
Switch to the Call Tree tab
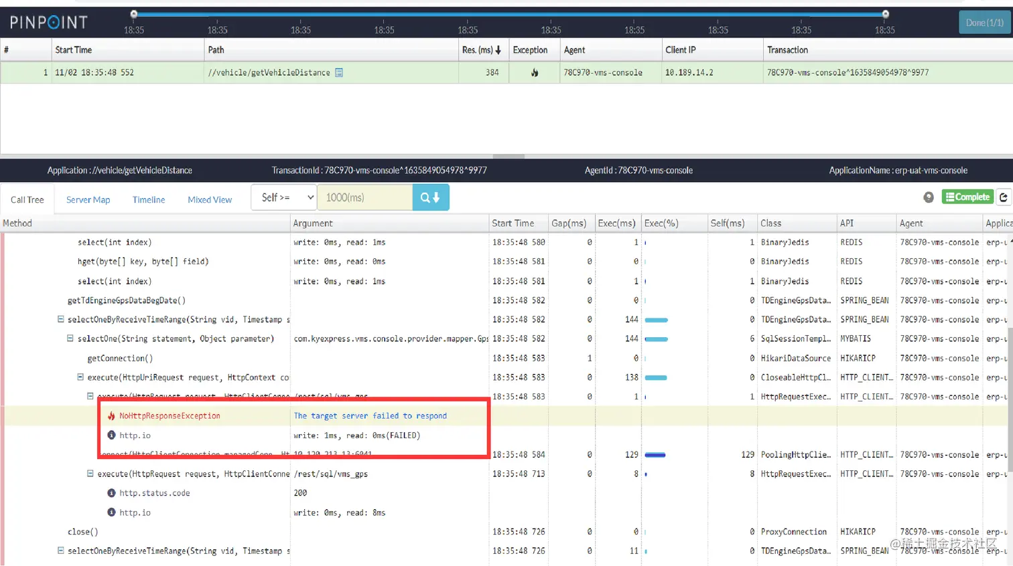click(x=27, y=199)
